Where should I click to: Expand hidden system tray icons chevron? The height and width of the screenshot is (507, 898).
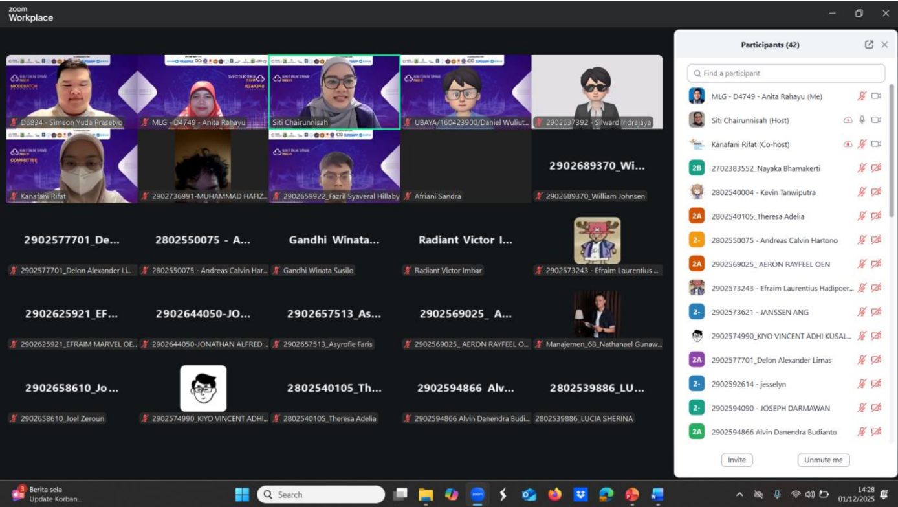tap(740, 495)
